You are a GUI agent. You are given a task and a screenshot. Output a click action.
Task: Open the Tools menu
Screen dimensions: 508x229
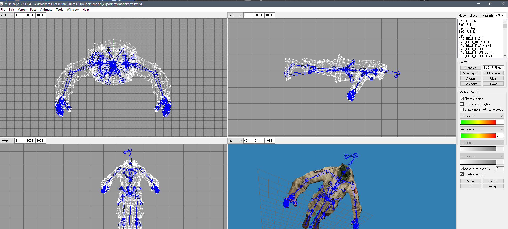(59, 10)
